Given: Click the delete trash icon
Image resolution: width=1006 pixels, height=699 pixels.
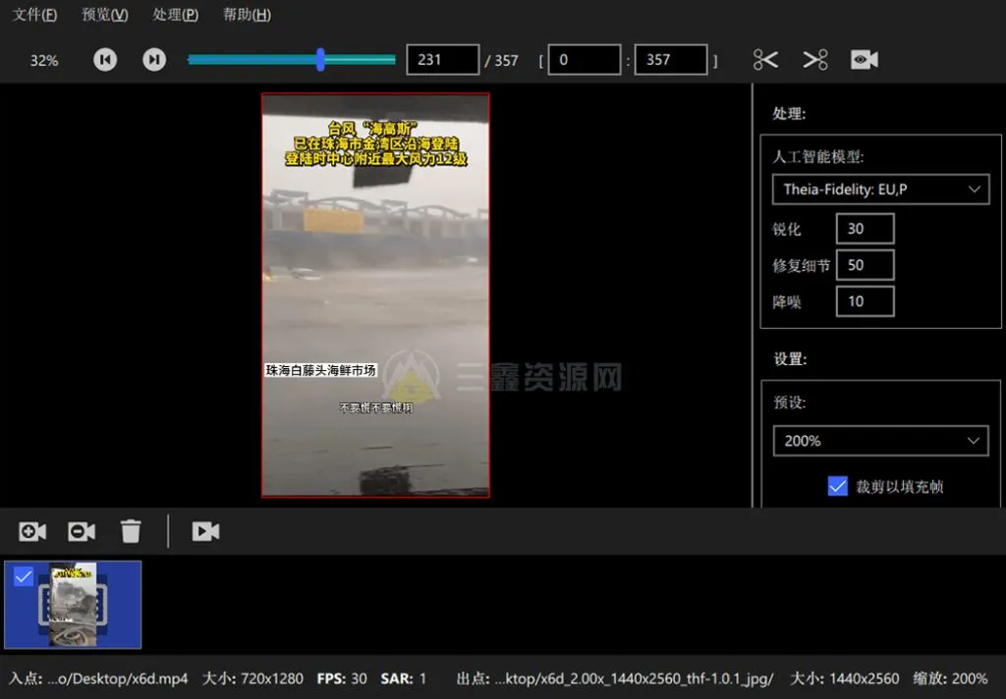Looking at the screenshot, I should point(132,530).
